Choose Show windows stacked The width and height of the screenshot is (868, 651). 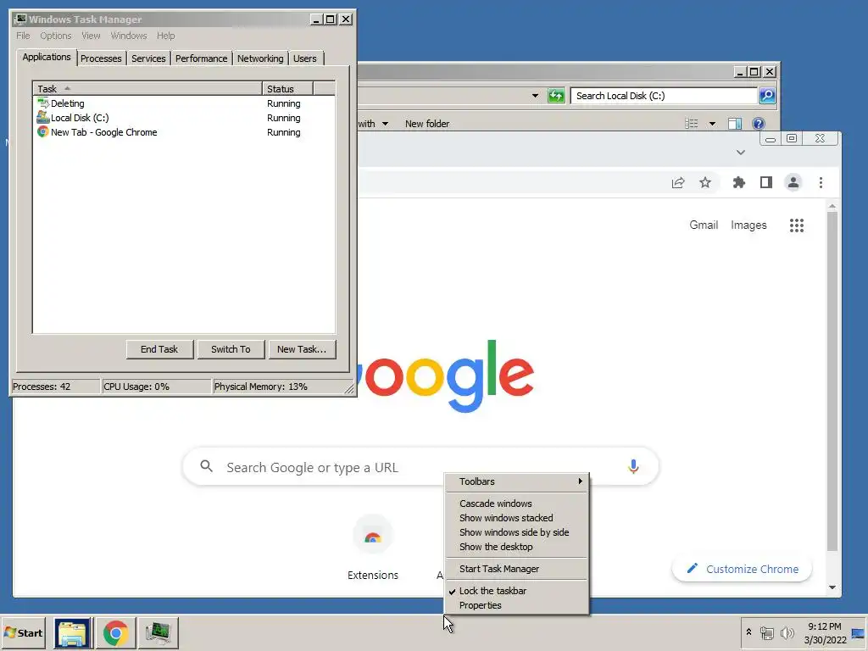point(518,518)
